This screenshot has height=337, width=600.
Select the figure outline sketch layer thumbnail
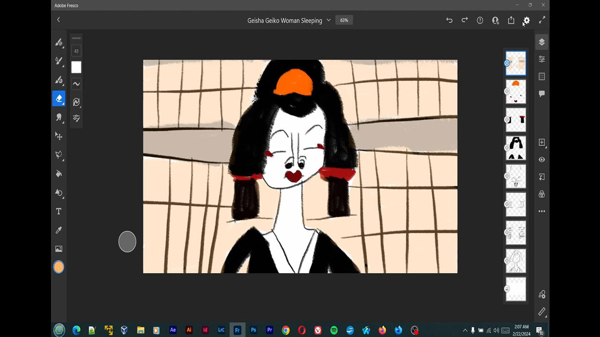point(516,261)
